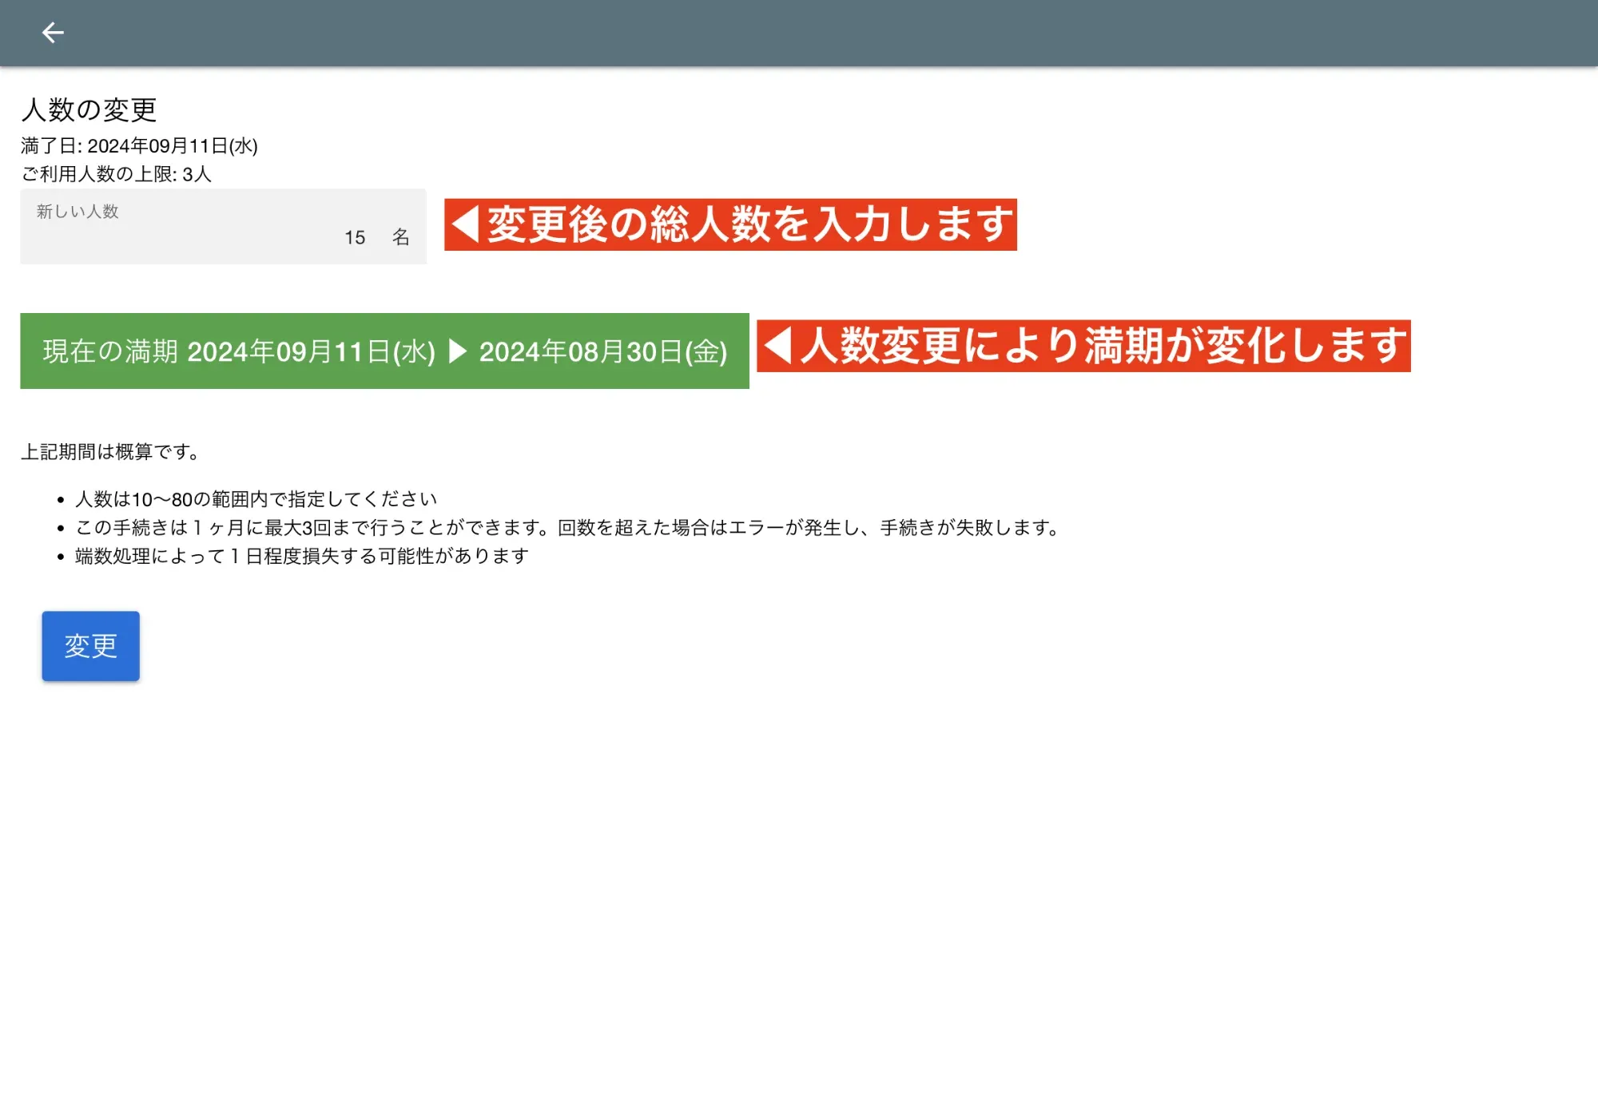Click the green 現在の満期 banner
The image size is (1598, 1110).
[240, 351]
